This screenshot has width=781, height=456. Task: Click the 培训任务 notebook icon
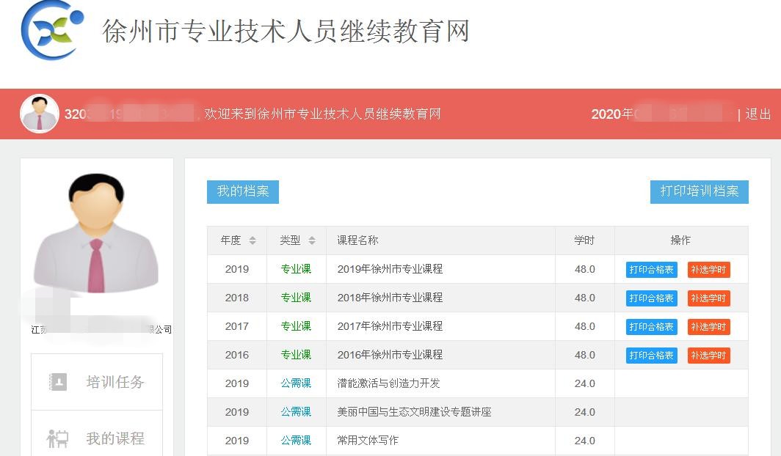(x=58, y=382)
